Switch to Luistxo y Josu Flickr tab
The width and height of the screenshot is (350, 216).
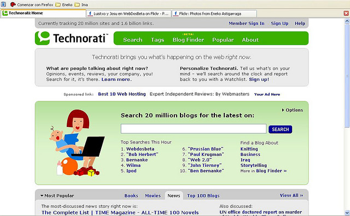pyautogui.click(x=129, y=14)
